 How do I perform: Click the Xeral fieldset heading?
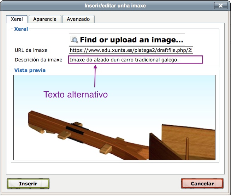pos(21,29)
